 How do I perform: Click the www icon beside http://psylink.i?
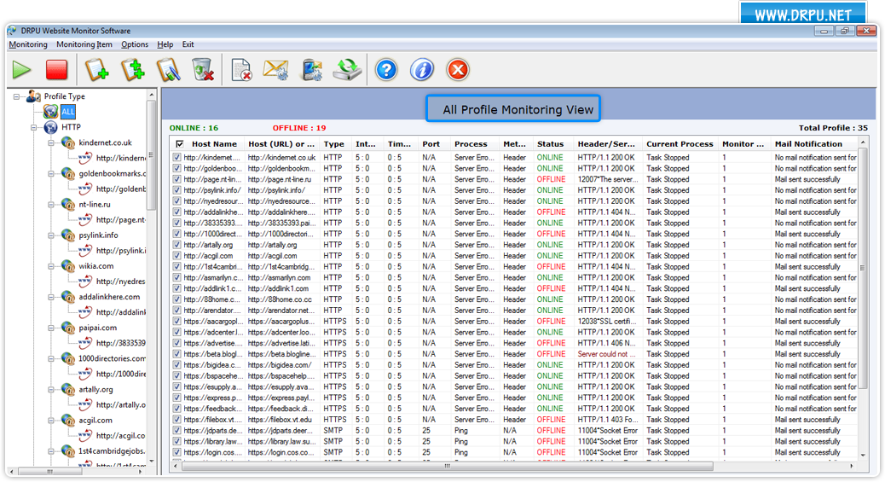[85, 250]
